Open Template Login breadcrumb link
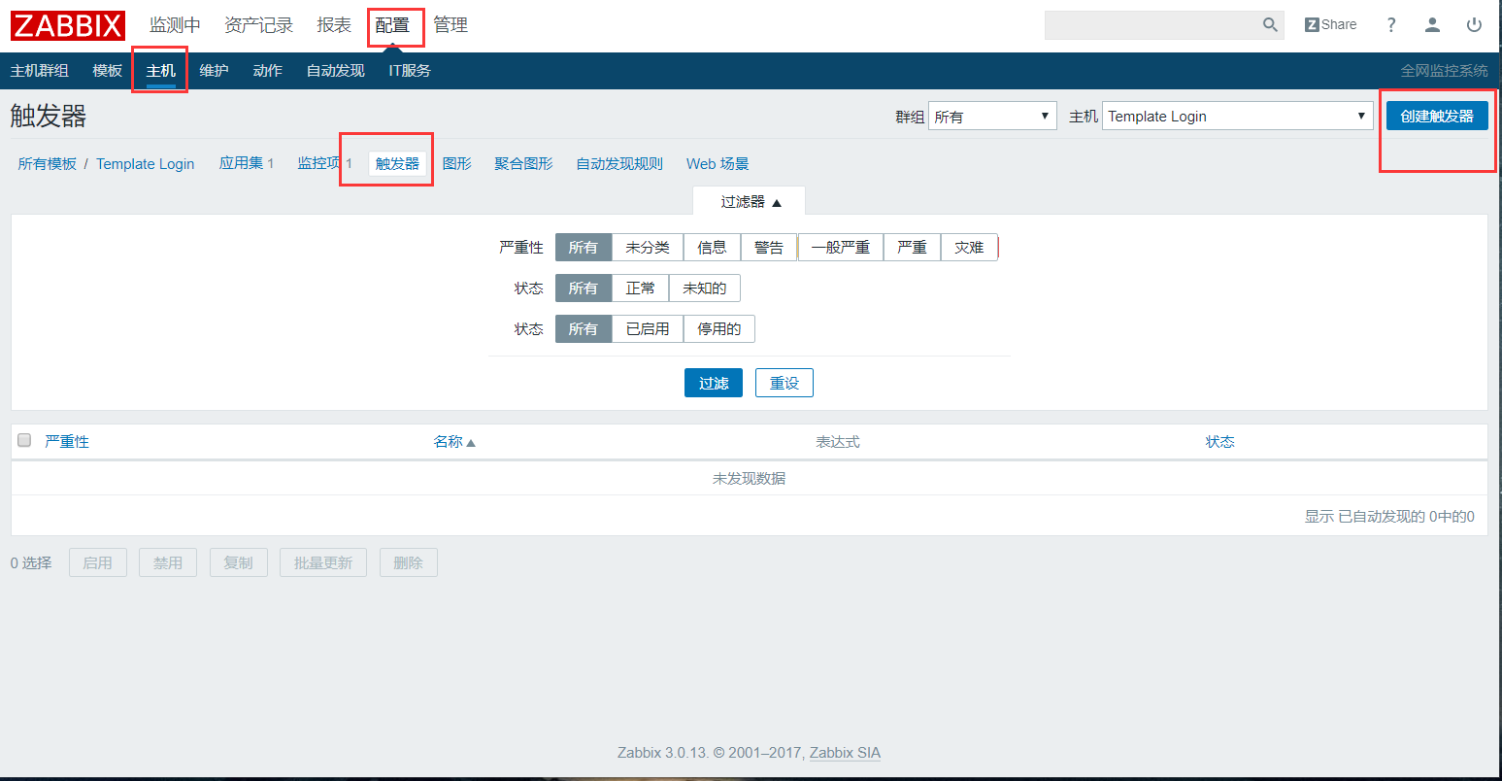 tap(146, 164)
